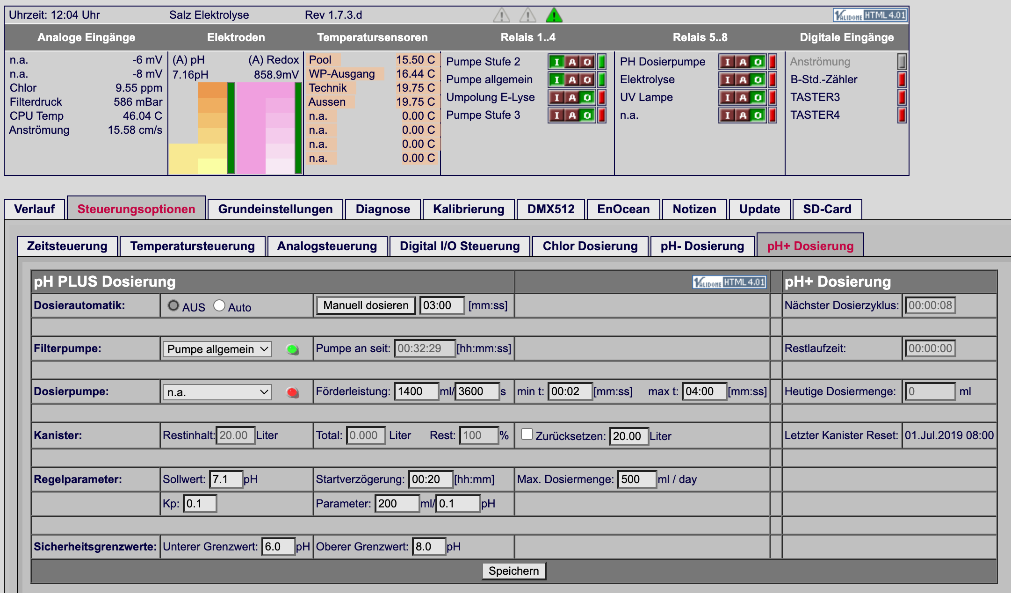Set PH Dosierpumpe relay to A (auto)

click(x=743, y=62)
